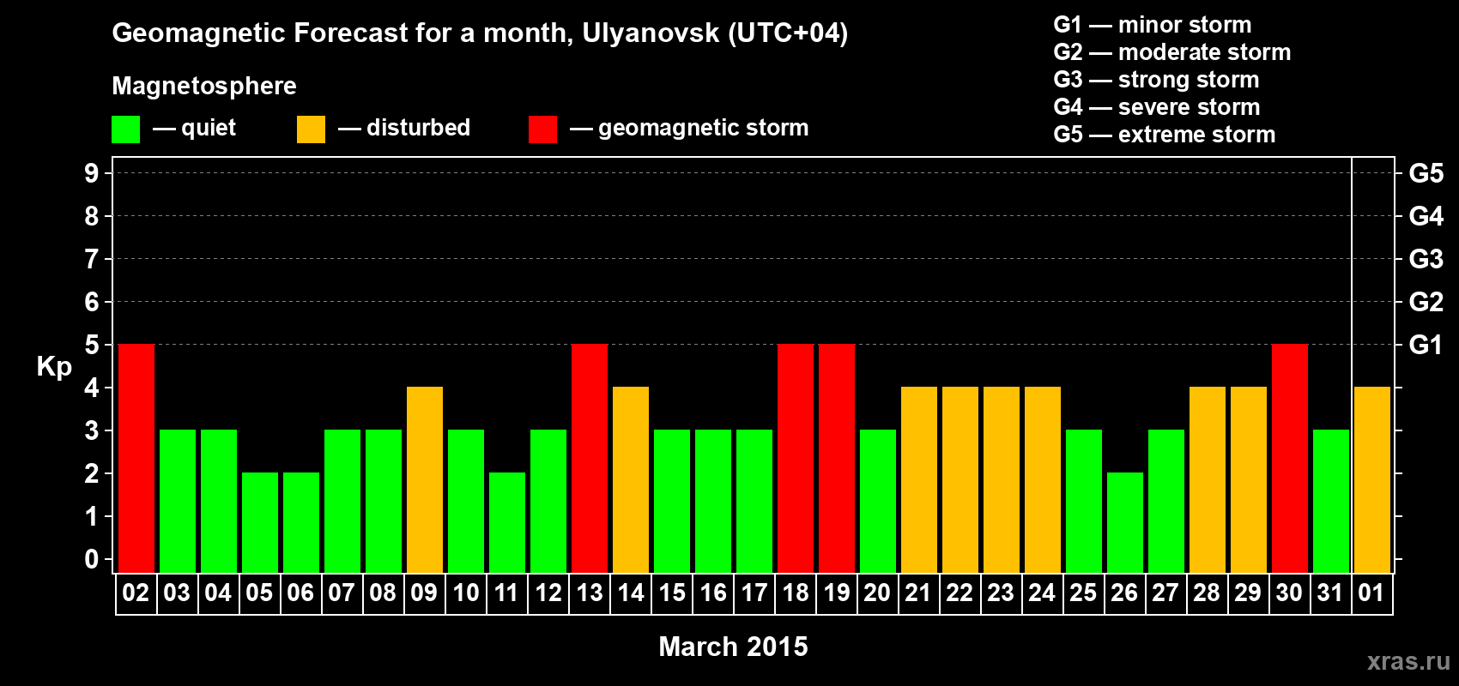
Task: Click the orange bar for March 22
Action: coord(960,480)
